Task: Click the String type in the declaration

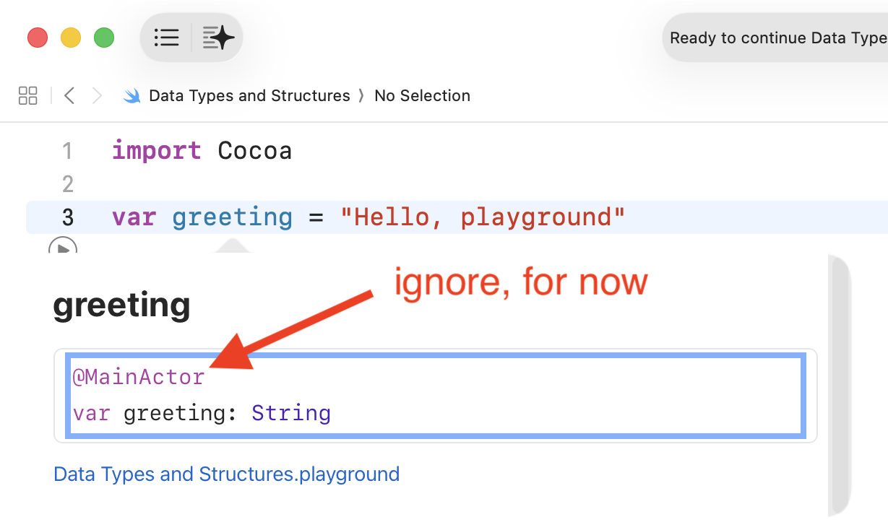Action: [291, 414]
